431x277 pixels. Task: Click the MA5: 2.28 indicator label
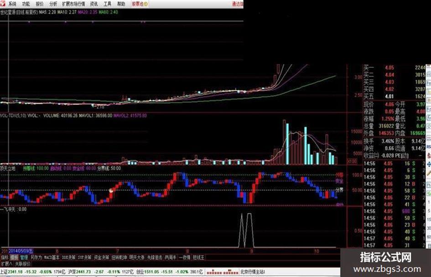pyautogui.click(x=47, y=12)
